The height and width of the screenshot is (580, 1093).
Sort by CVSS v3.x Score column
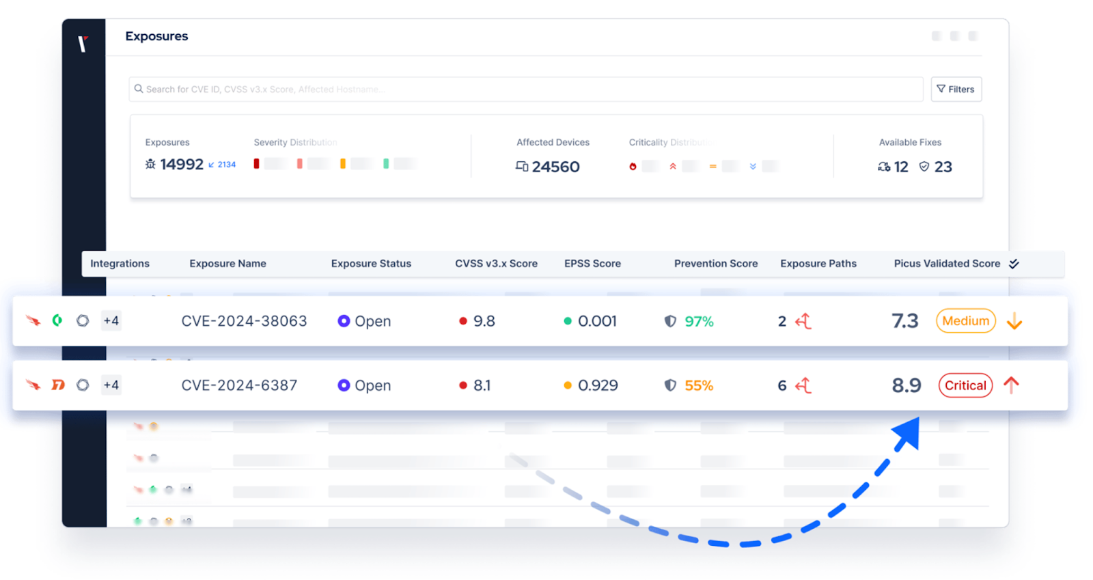point(496,264)
